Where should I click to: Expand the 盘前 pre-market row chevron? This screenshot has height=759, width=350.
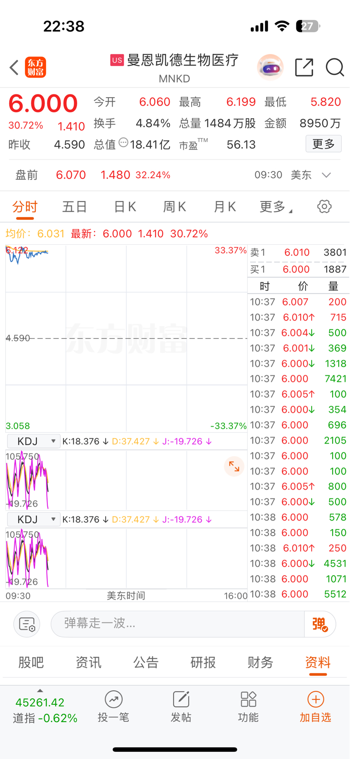click(x=326, y=175)
